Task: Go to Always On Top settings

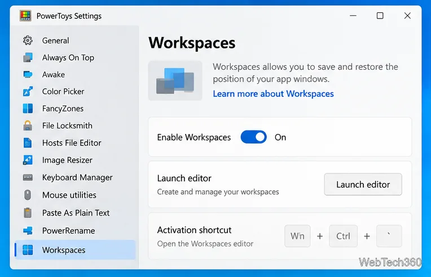Action: point(75,57)
